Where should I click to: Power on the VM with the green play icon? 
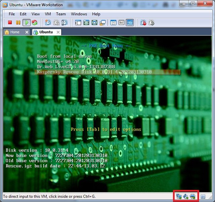pyautogui.click(x=27, y=23)
